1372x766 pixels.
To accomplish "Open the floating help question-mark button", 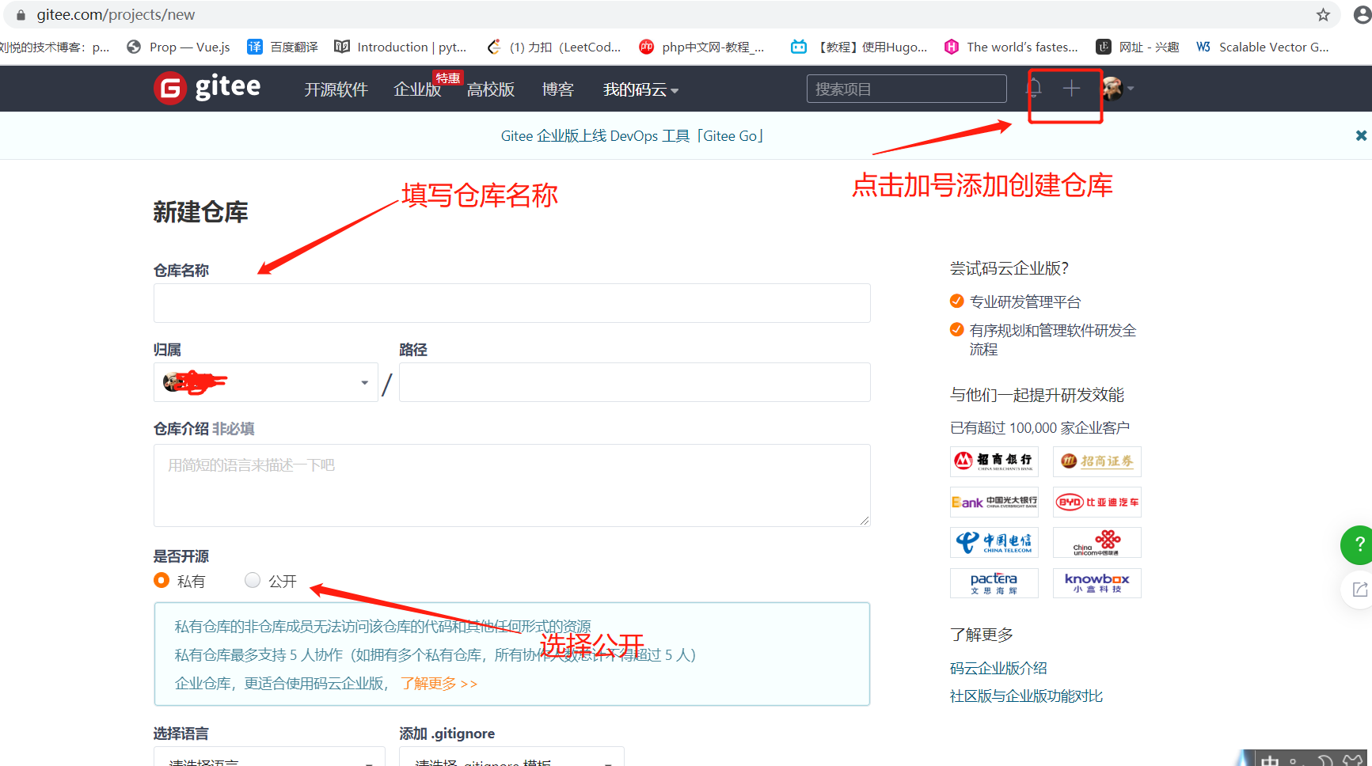I will coord(1359,545).
